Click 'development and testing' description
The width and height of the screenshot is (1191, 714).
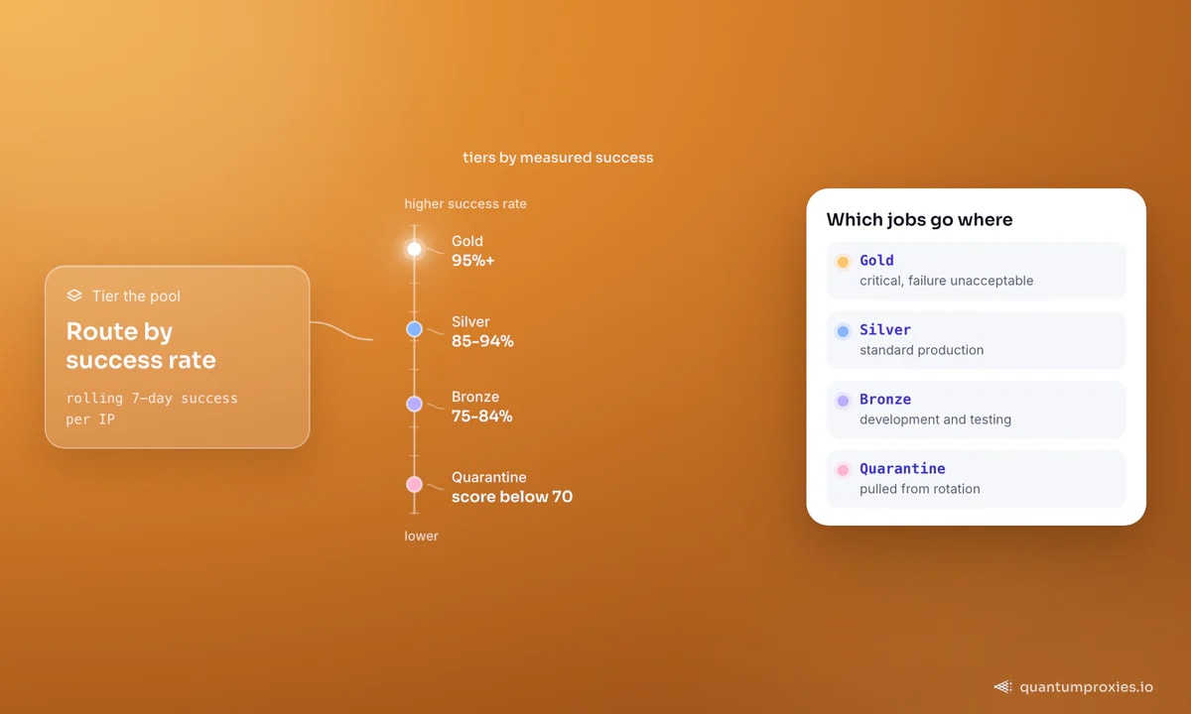[x=936, y=419]
